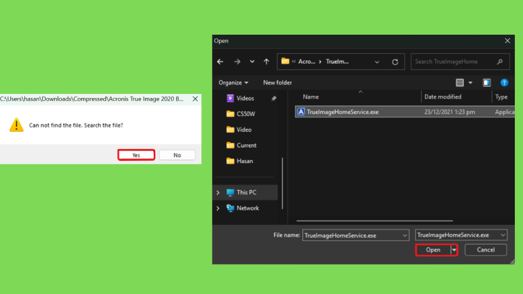Select This PC in navigation pane
Image resolution: width=523 pixels, height=294 pixels.
(246, 192)
